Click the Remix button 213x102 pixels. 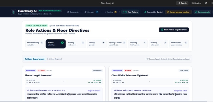click(182, 3)
